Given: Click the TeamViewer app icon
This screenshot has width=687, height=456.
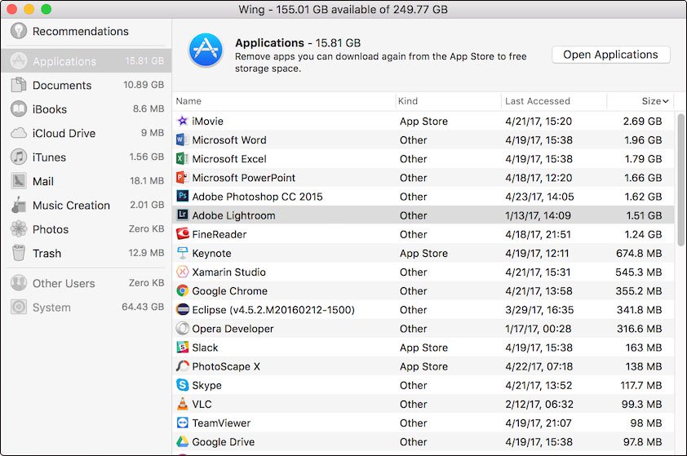Looking at the screenshot, I should [182, 423].
